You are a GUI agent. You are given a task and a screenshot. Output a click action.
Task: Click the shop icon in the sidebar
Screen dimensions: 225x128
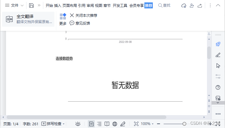[218, 98]
